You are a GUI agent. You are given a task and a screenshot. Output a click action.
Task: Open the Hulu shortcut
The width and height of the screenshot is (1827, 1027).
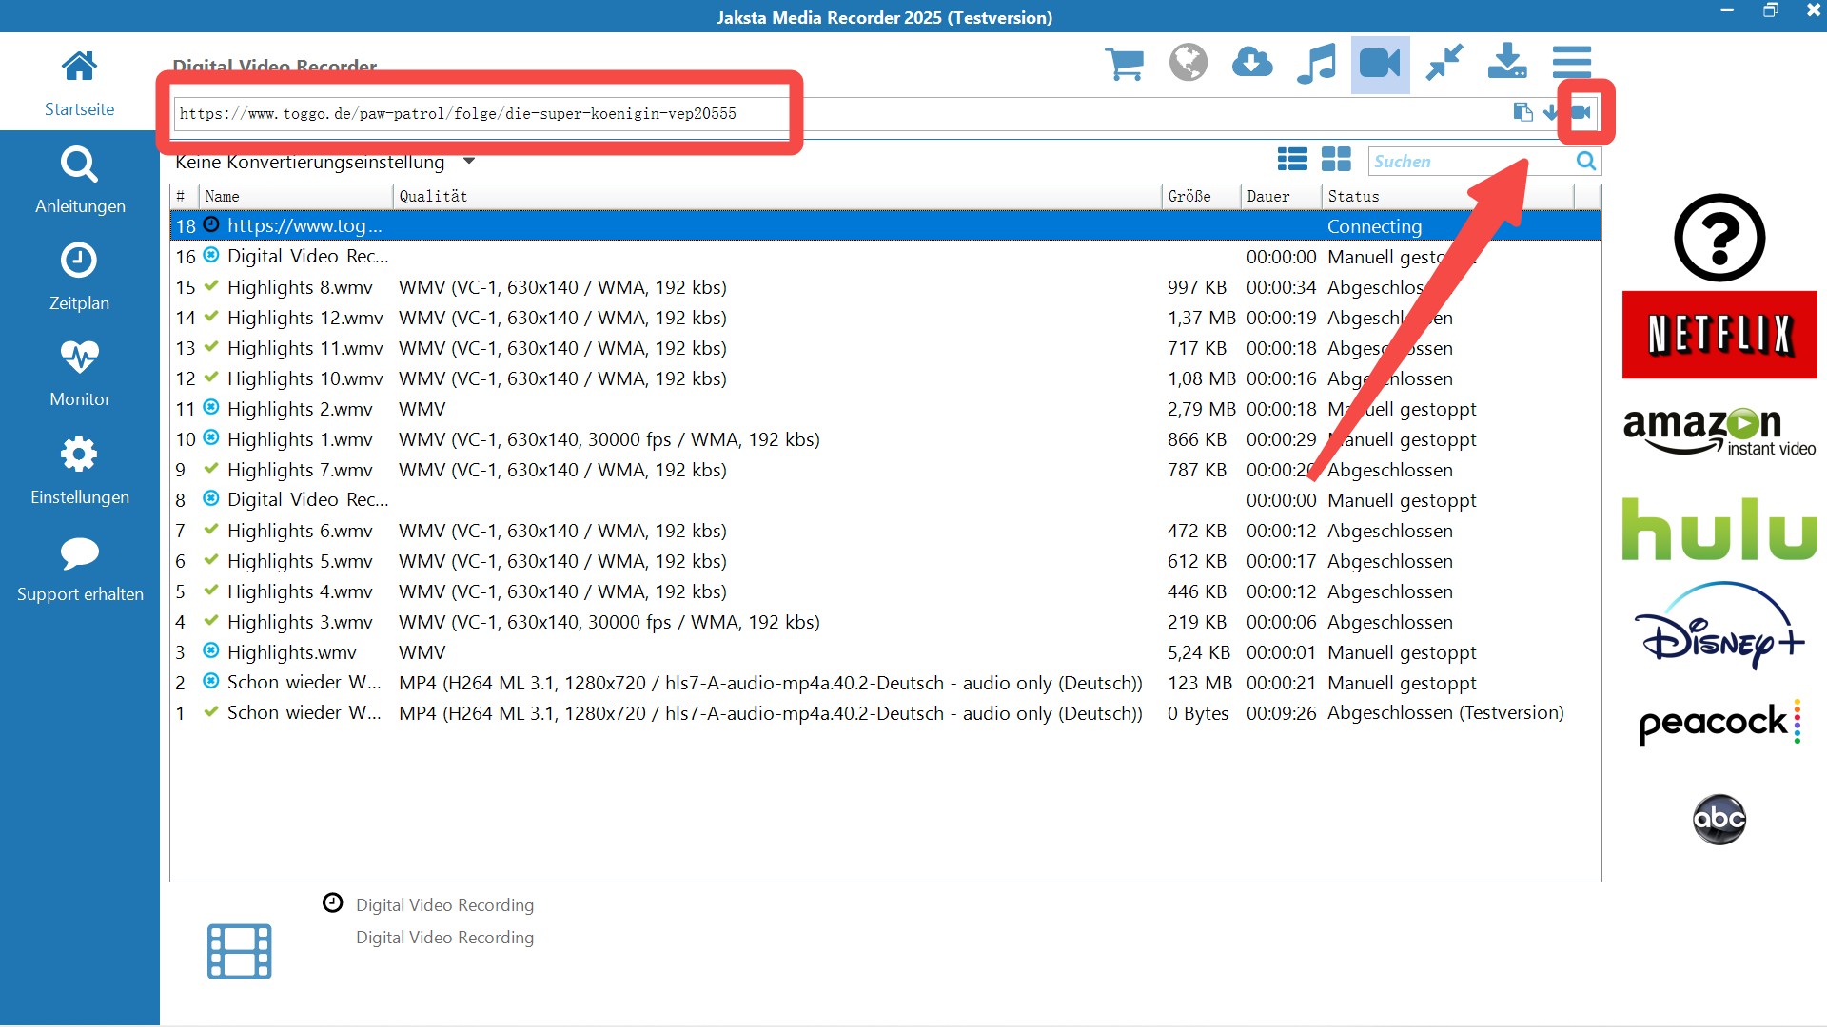click(1719, 529)
